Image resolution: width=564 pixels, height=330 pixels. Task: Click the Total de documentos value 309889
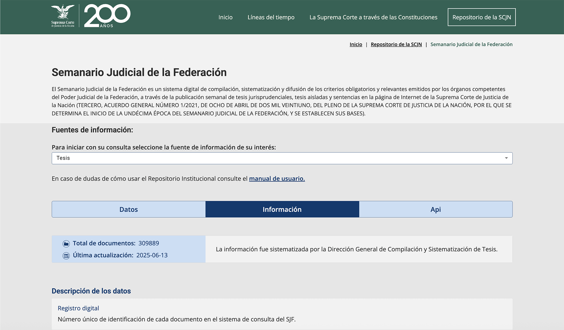pos(149,243)
